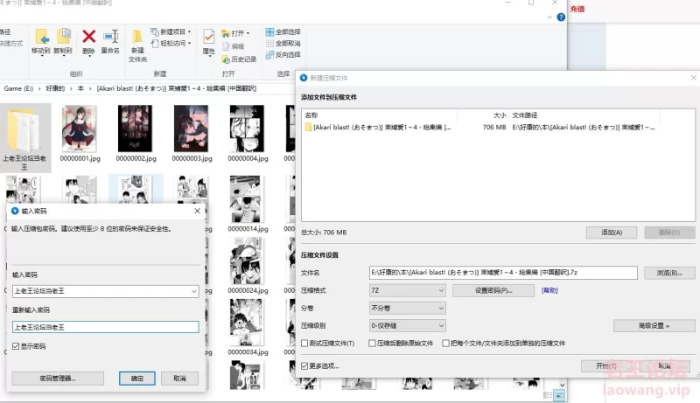Image resolution: width=700 pixels, height=403 pixels.
Task: Click Select none (全部取消) in ribbon
Action: click(x=283, y=43)
